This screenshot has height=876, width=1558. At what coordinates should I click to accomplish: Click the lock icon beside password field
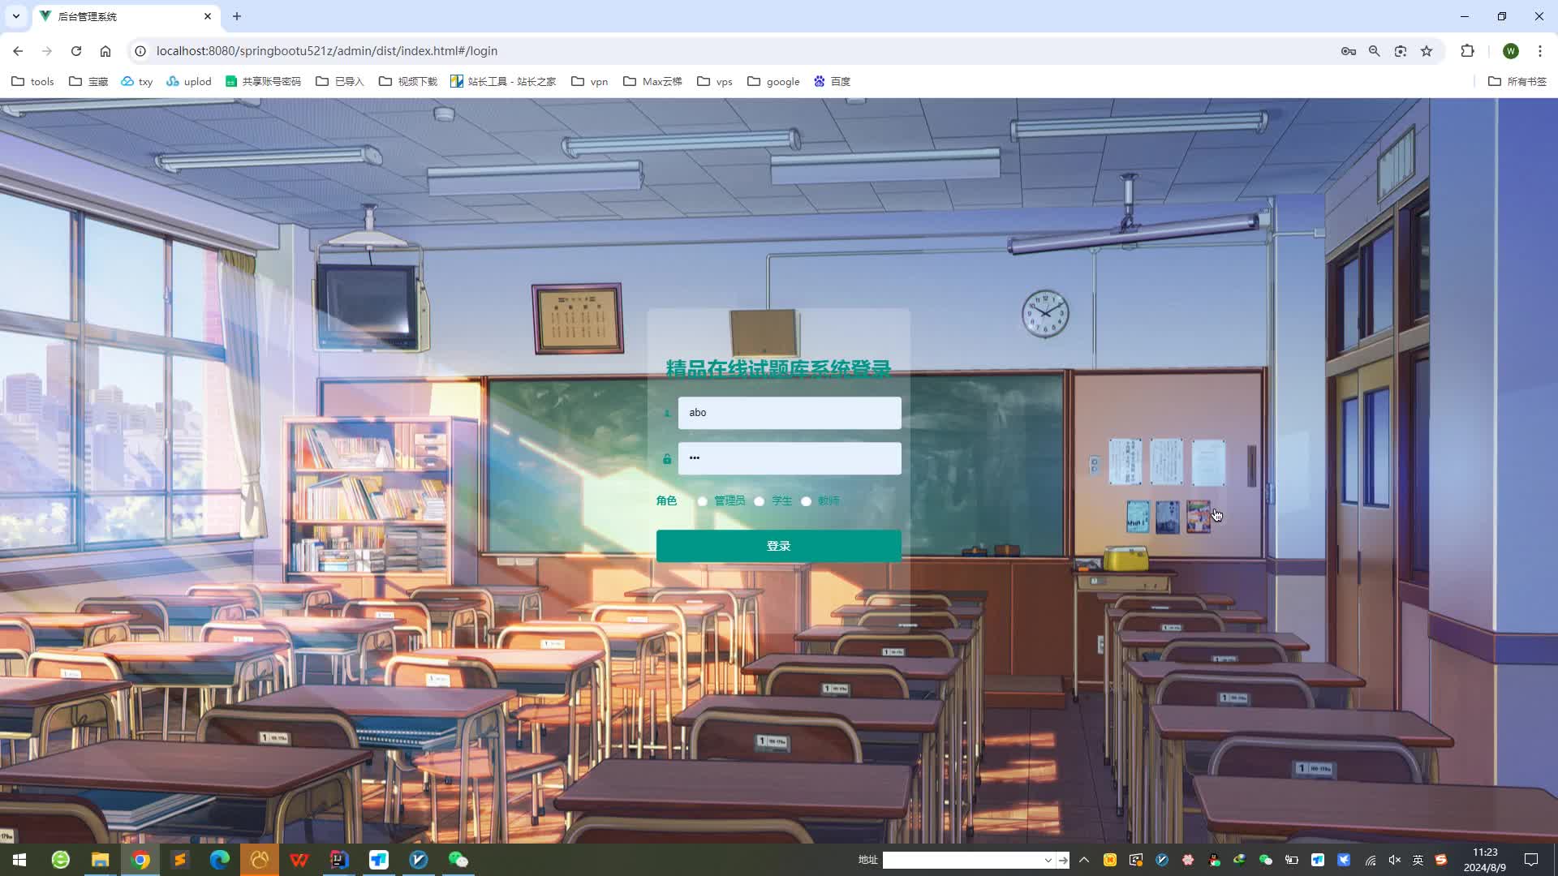667,459
